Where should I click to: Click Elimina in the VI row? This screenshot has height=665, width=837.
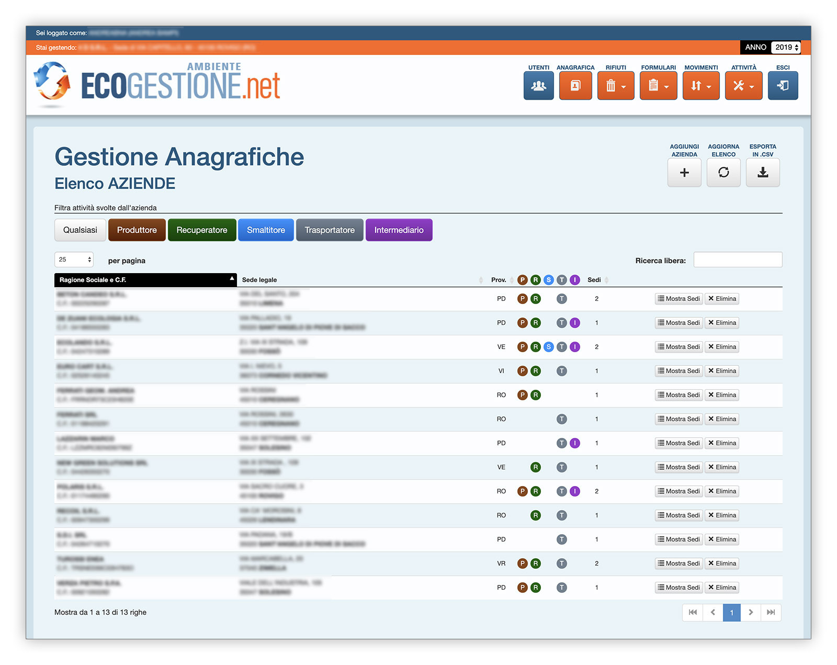click(722, 371)
